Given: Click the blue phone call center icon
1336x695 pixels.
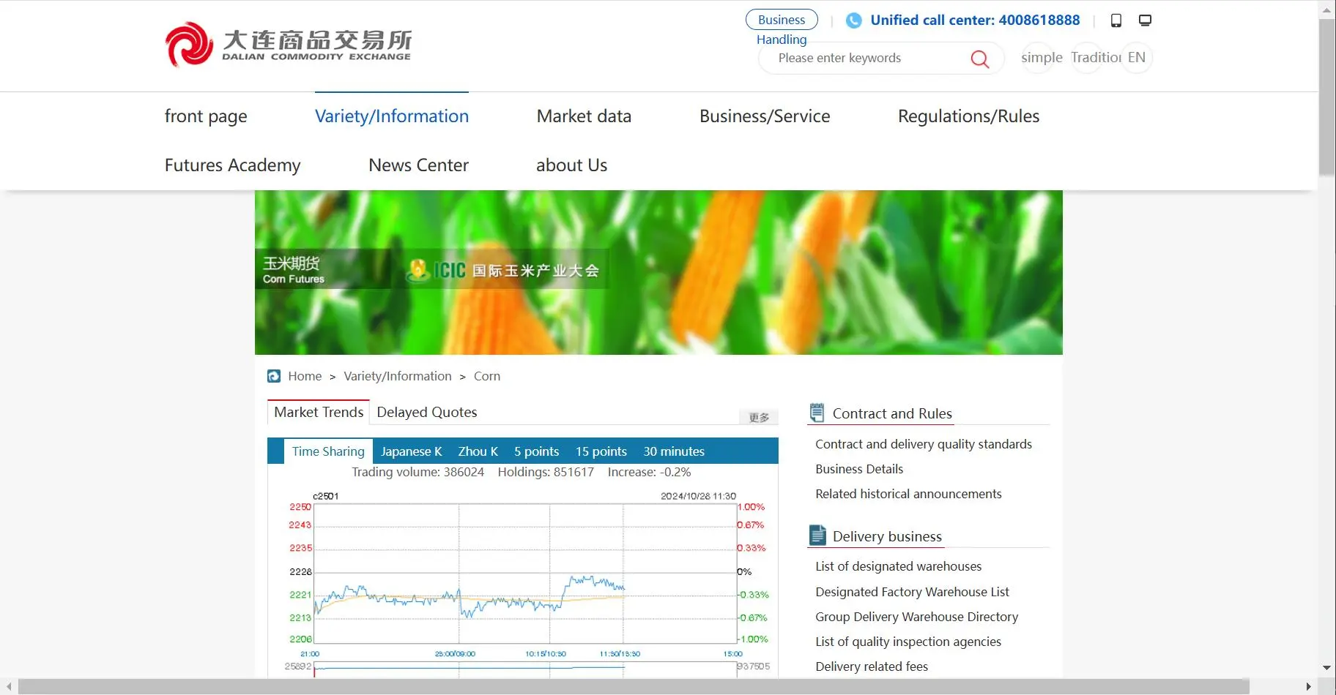Looking at the screenshot, I should click(x=854, y=20).
